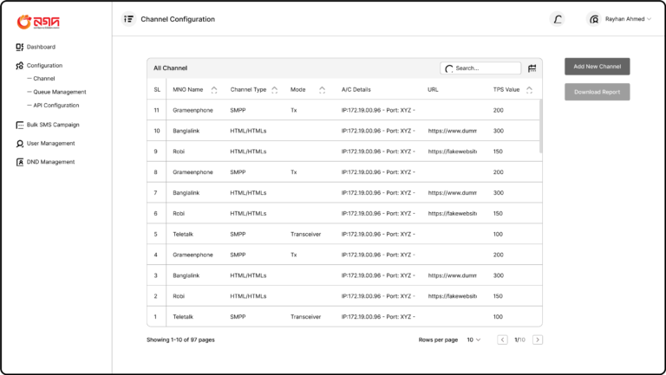
Task: Toggle the sidebar menu icon beside the title
Action: (128, 19)
